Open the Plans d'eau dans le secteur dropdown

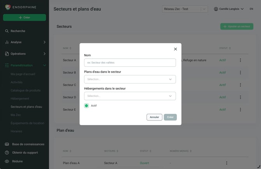[x=130, y=79]
